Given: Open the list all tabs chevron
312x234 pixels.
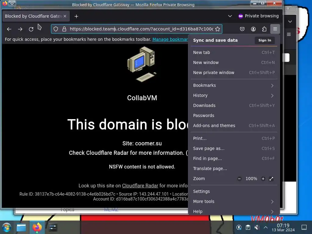Looking at the screenshot, I should point(230,16).
